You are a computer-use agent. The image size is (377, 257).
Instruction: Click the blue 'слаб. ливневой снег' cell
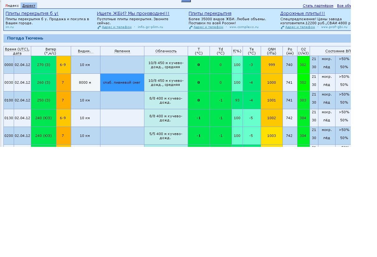pos(122,82)
